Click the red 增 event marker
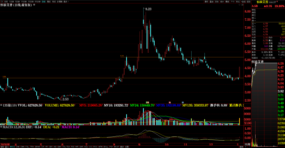Screen dimensions: 285x148 pyautogui.click(x=170, y=103)
